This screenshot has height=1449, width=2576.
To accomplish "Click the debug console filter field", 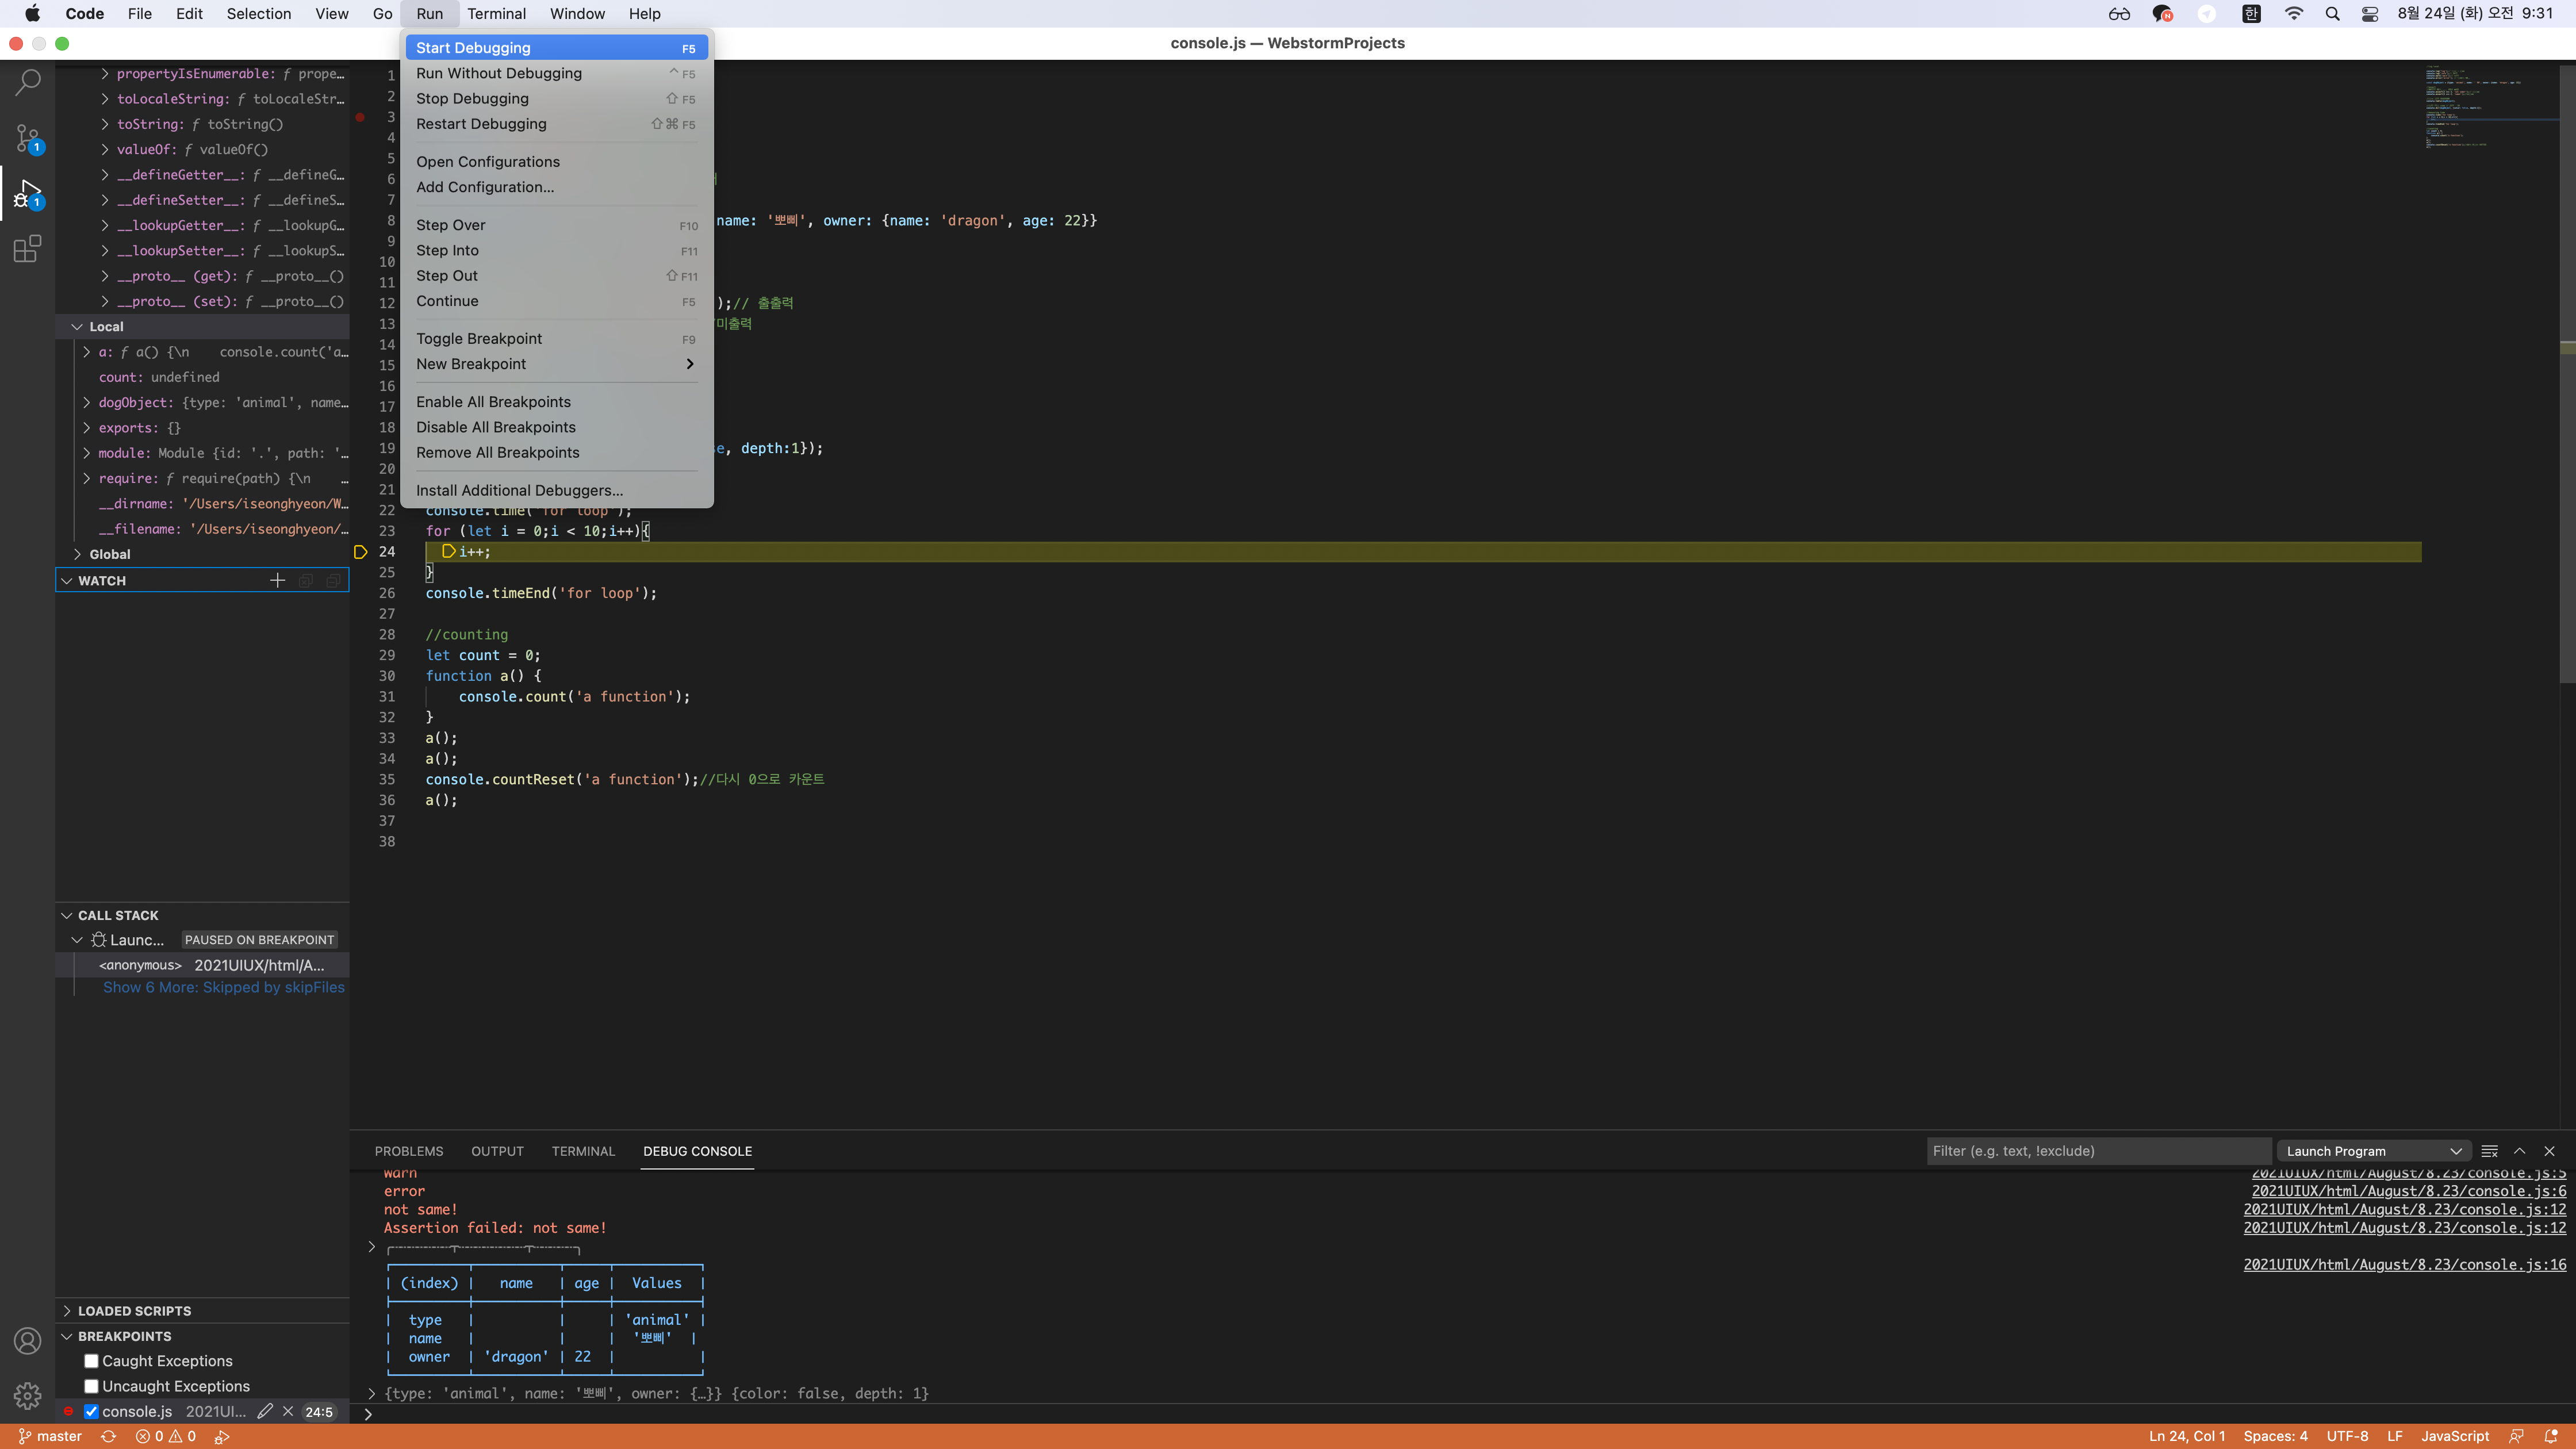I will pyautogui.click(x=2097, y=1151).
